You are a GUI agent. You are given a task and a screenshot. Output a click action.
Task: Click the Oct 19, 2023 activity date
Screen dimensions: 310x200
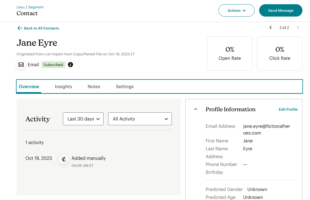[38, 158]
